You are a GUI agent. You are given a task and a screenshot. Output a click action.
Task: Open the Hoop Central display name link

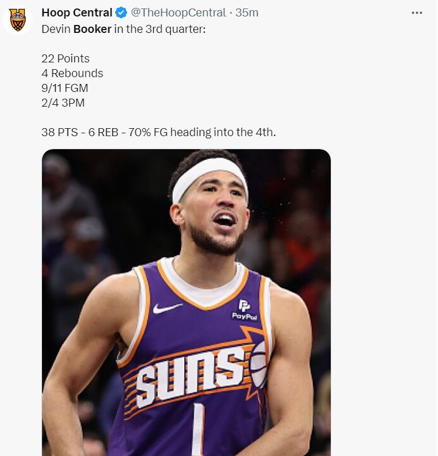click(x=77, y=12)
